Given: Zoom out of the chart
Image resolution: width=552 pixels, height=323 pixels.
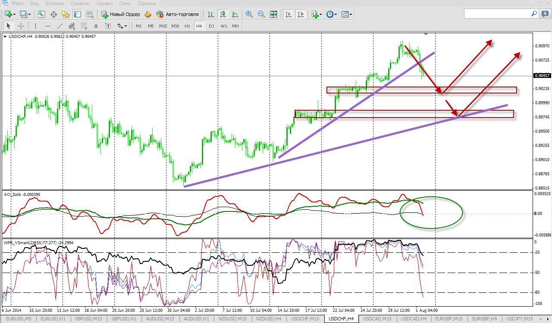Looking at the screenshot, I should [x=261, y=14].
